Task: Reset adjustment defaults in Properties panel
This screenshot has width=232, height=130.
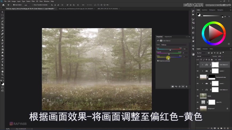Action: click(x=179, y=87)
